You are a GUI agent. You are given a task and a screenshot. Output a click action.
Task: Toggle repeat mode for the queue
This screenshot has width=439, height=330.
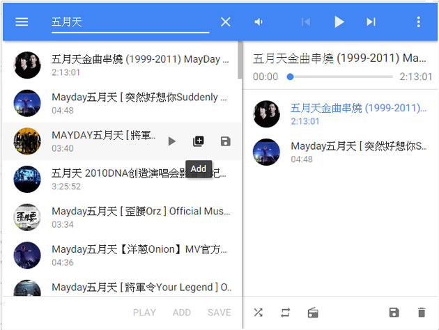(285, 313)
